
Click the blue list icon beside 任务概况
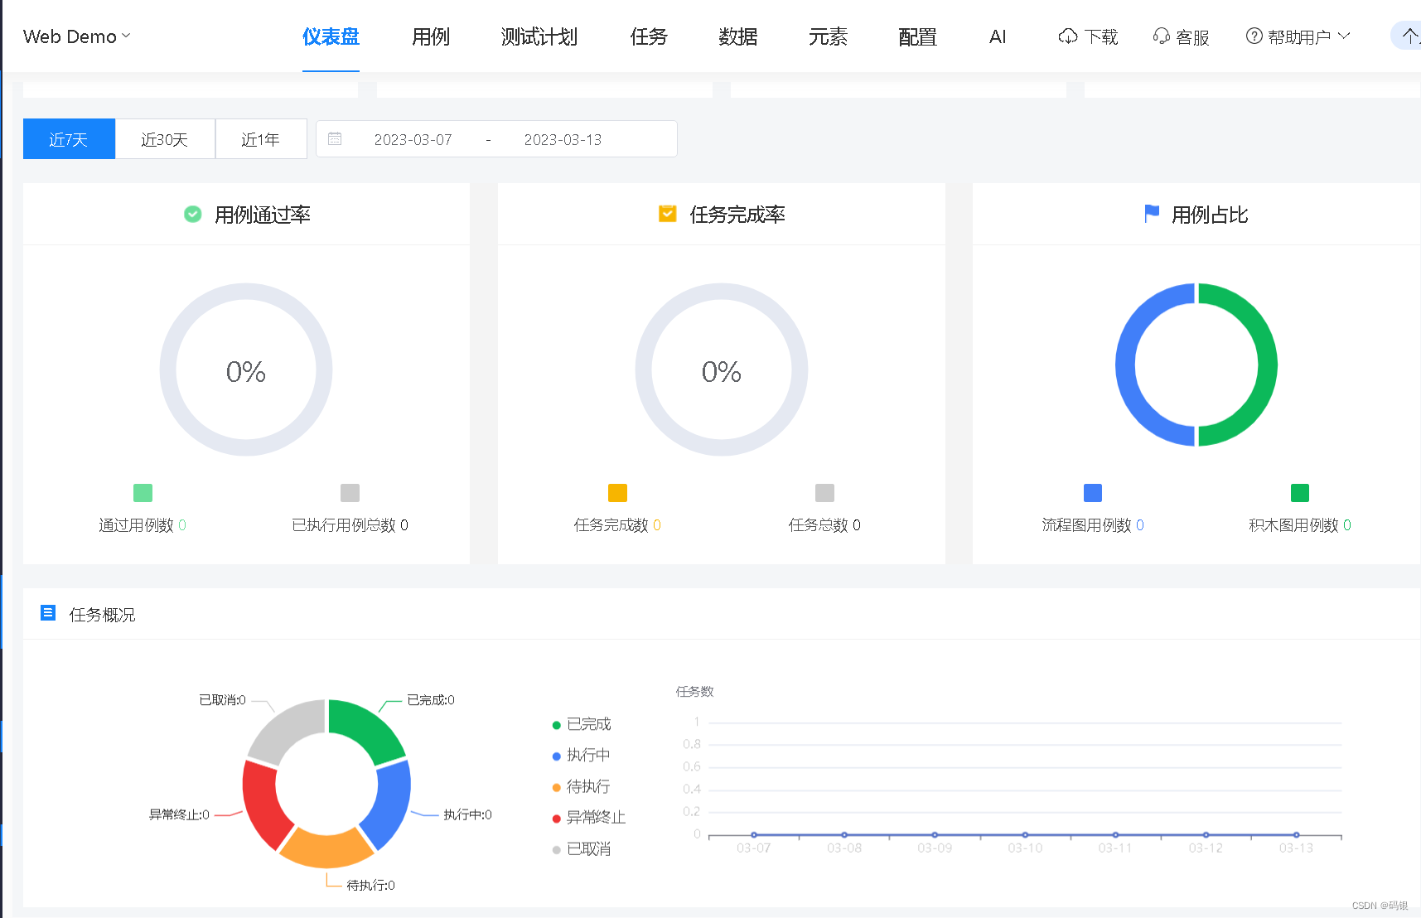(48, 613)
